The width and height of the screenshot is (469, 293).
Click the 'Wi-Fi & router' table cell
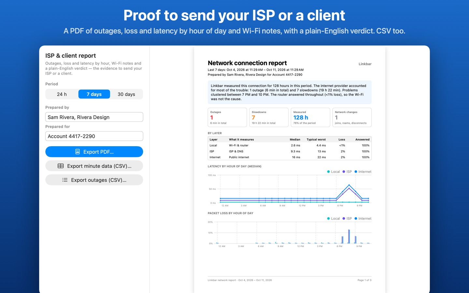pos(239,146)
